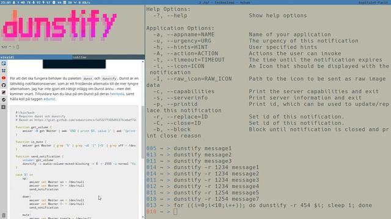Click the '-C, --close=ID' option

pyautogui.click(x=177, y=123)
